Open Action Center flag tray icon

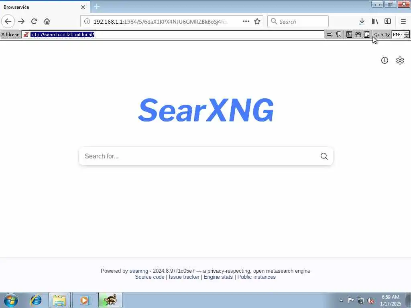pos(351,300)
